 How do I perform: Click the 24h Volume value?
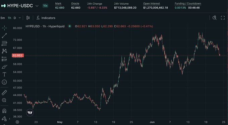125,8
